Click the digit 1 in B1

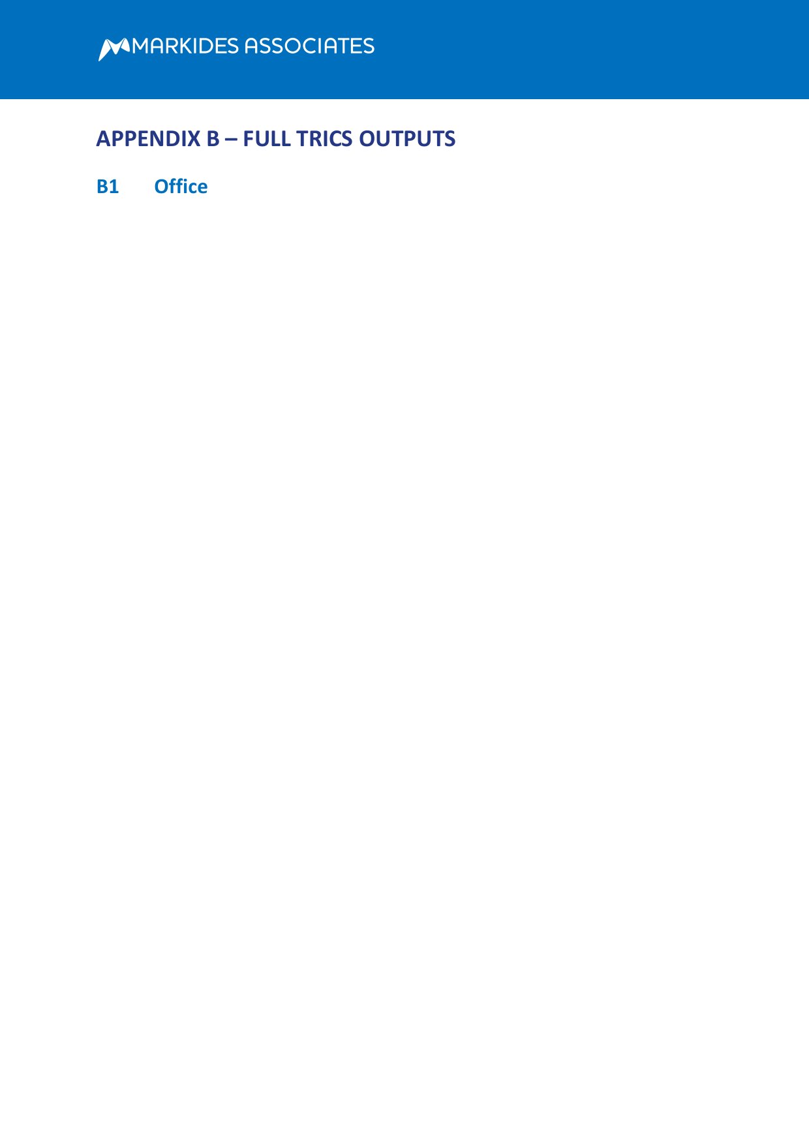114,187
